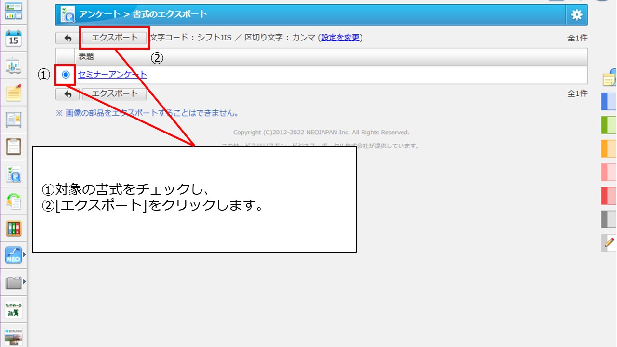
Task: Click the top back arrow button
Action: [67, 38]
